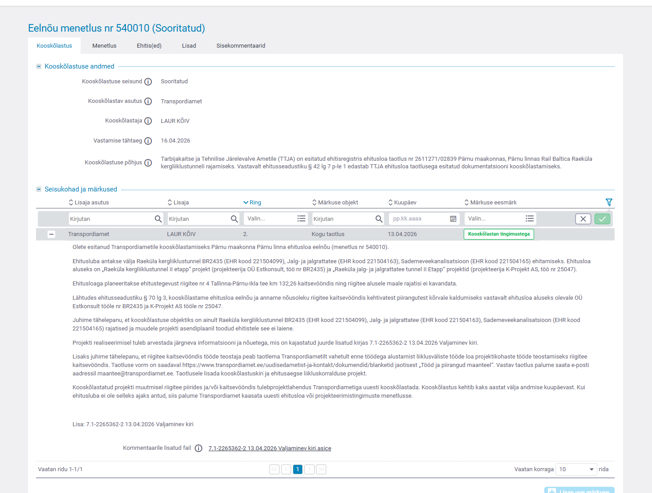Open the date picker calendar icon

click(x=453, y=219)
